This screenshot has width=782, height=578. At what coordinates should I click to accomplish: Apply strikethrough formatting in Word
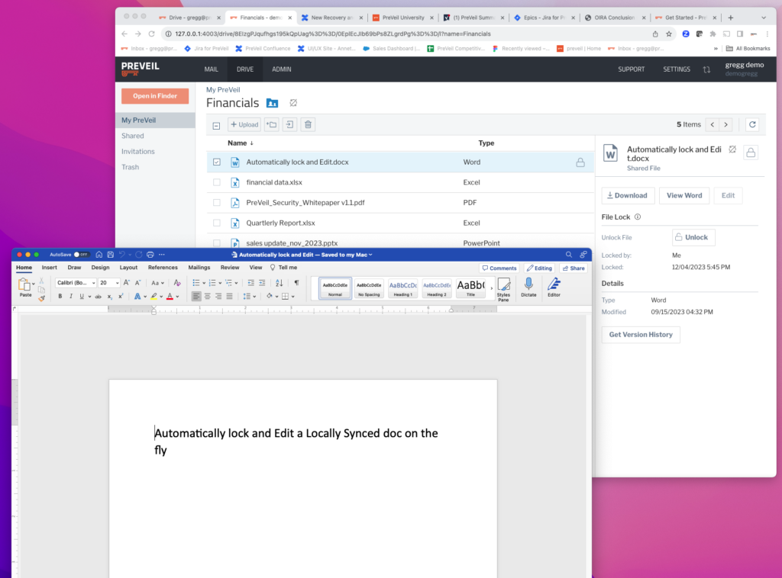coord(99,296)
